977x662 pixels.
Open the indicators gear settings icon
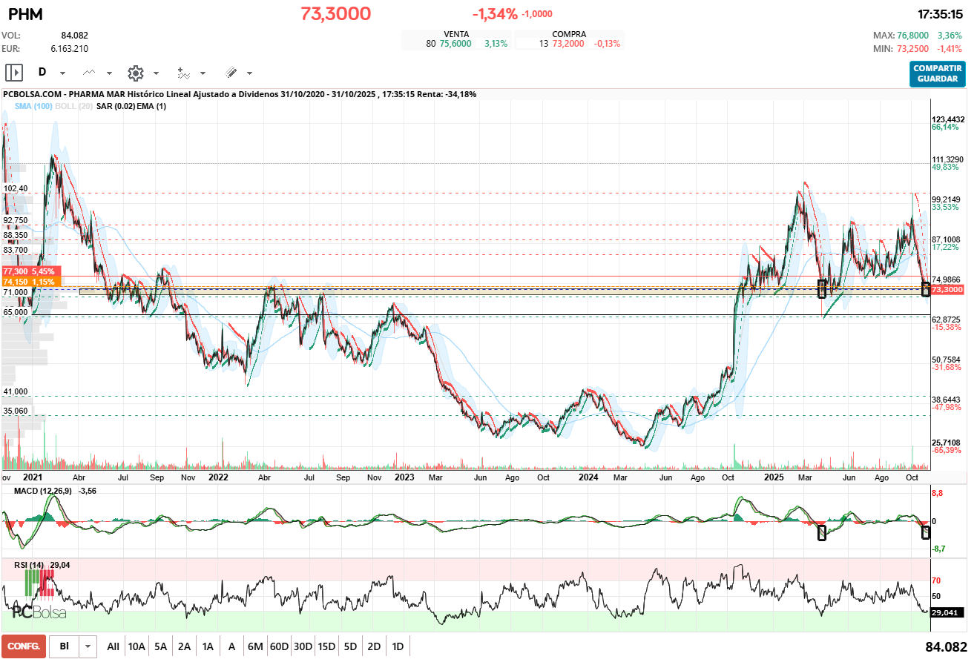[135, 73]
